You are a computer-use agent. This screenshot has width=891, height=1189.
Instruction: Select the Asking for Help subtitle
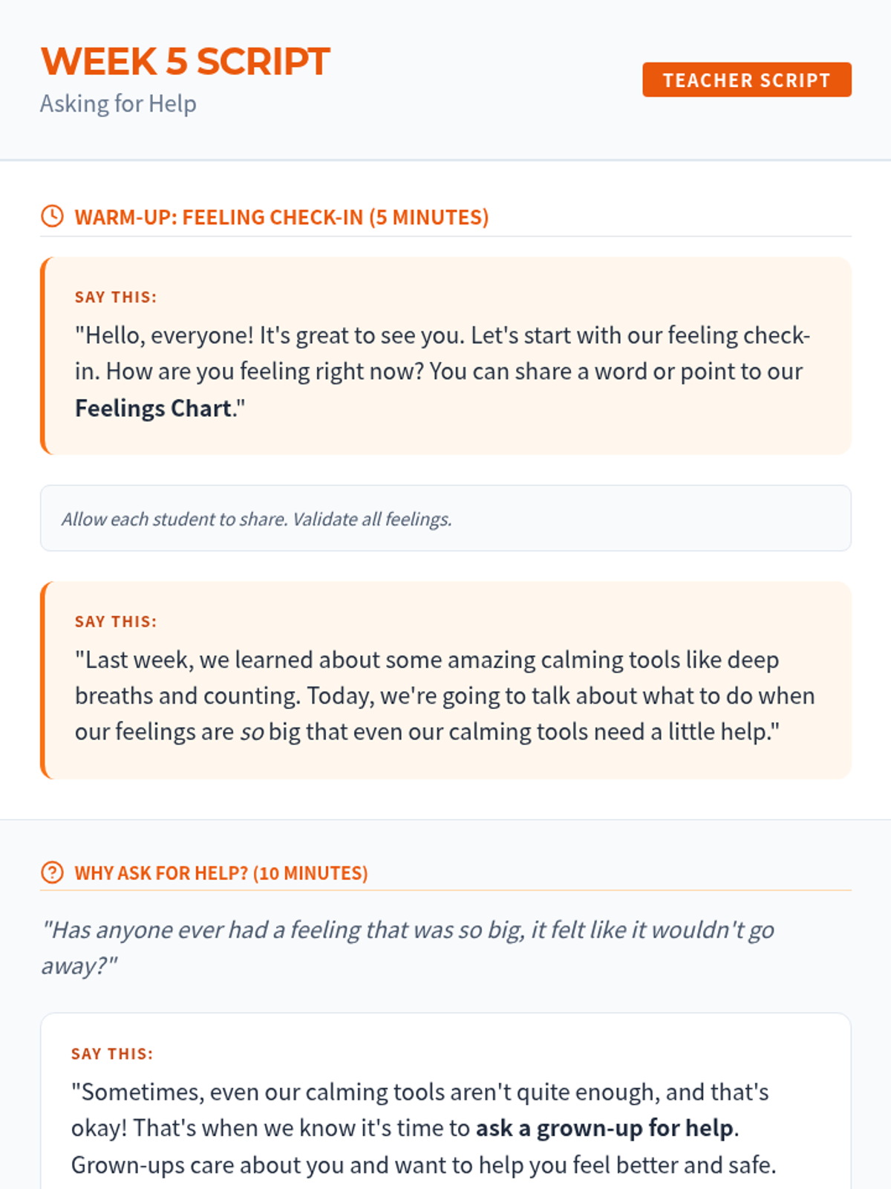[118, 104]
